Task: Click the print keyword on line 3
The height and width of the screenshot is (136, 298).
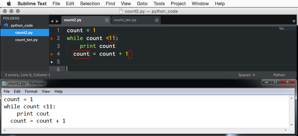Action: [x=88, y=46]
